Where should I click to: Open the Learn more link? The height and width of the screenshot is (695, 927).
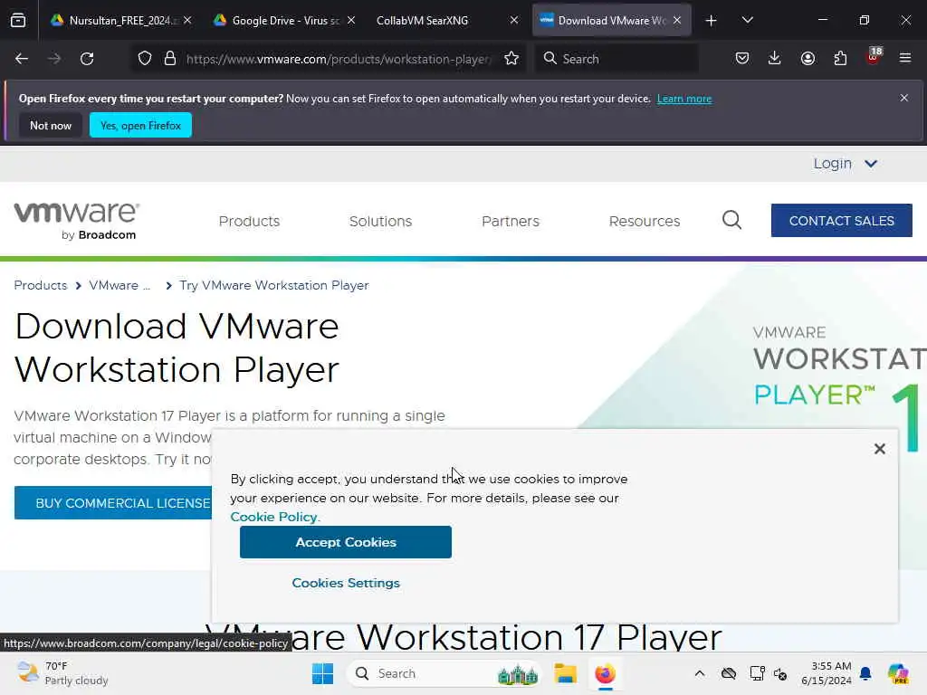[x=684, y=99]
